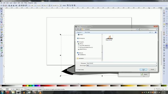Open the File menu
The height and width of the screenshot is (94, 168).
coord(1,3)
